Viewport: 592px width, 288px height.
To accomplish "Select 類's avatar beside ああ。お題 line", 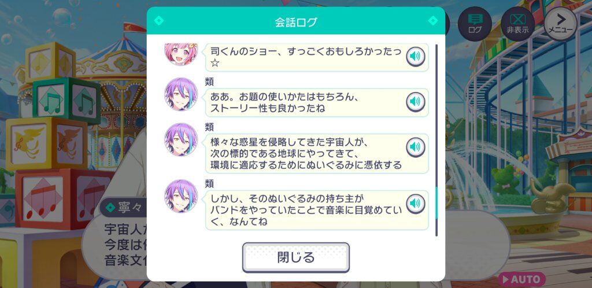I will tap(181, 94).
